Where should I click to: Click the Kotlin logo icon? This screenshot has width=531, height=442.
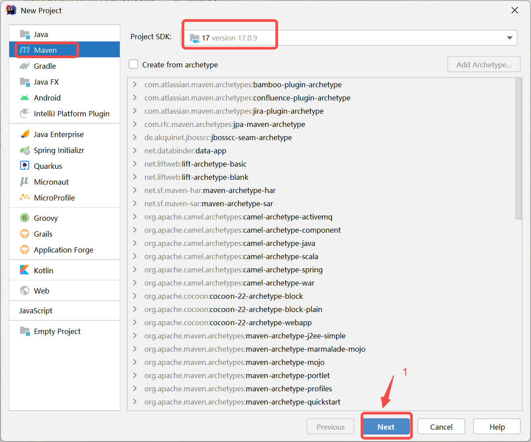[x=25, y=270]
